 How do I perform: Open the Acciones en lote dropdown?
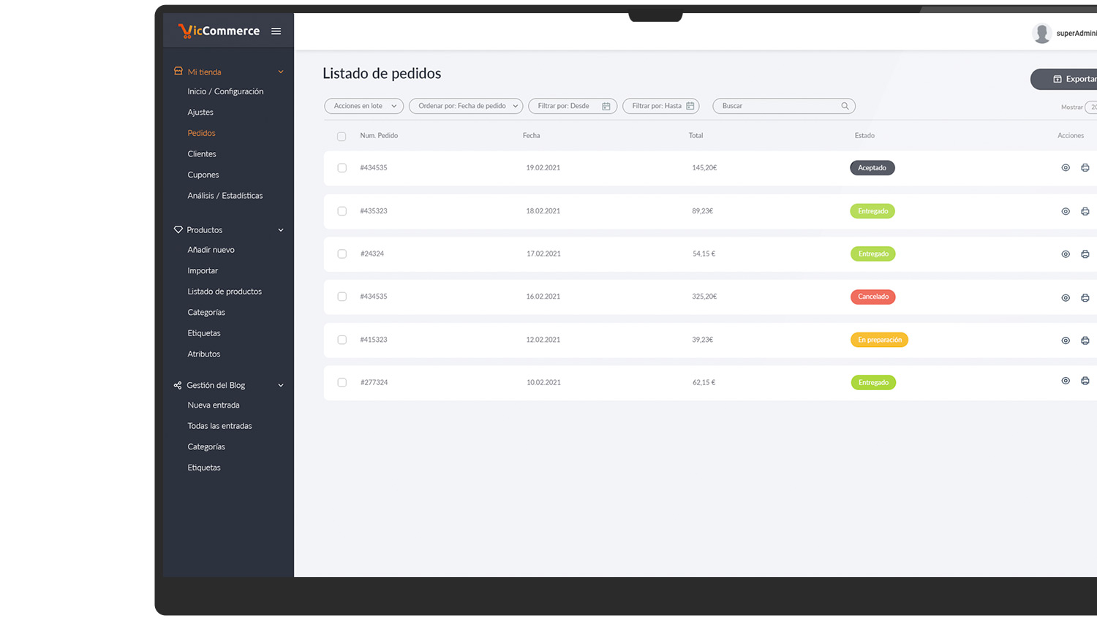[363, 106]
